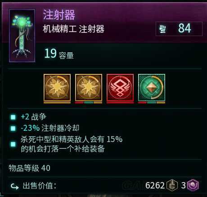Select the green diamond mod slot
The width and height of the screenshot is (207, 197).
[152, 87]
